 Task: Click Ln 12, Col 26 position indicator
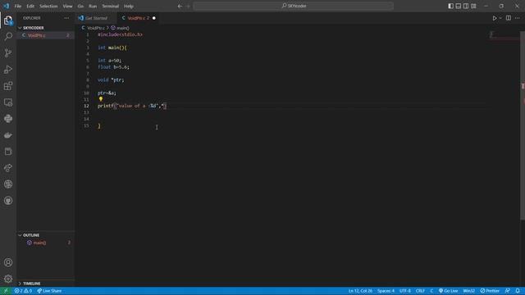click(x=360, y=291)
